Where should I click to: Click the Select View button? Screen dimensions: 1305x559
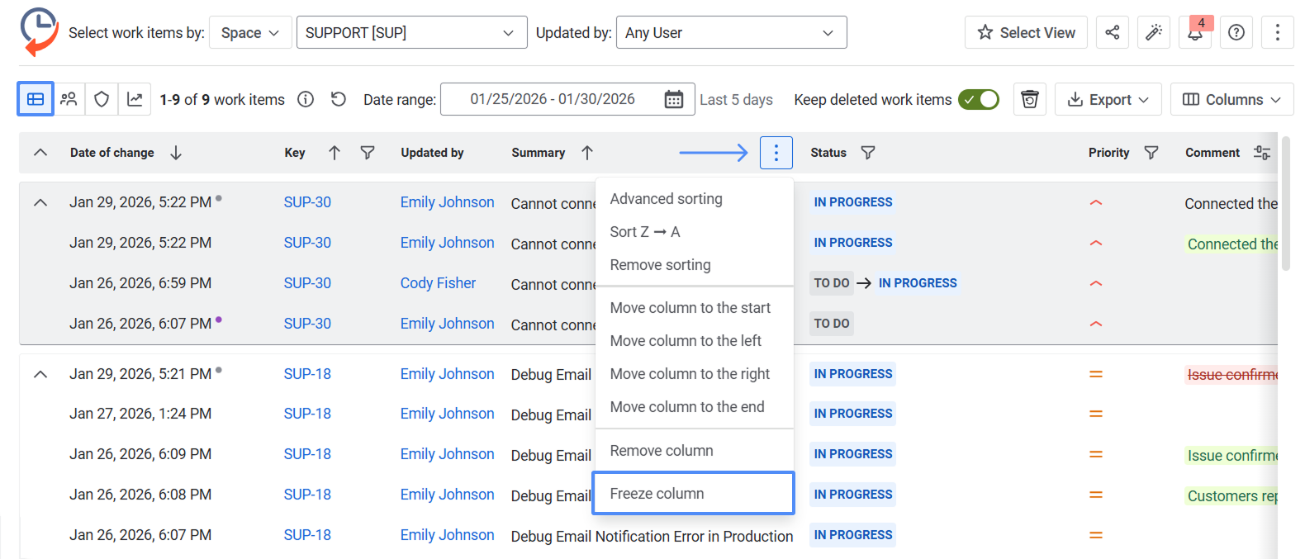[x=1026, y=32]
